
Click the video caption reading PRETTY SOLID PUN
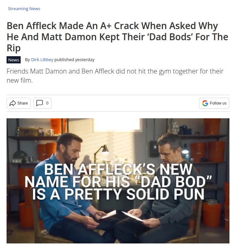pyautogui.click(x=134, y=194)
